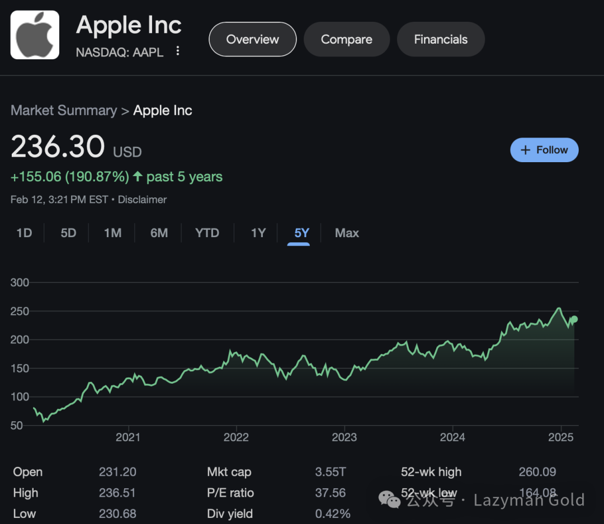This screenshot has height=524, width=604.
Task: Switch chart to the 6M range
Action: (x=159, y=233)
